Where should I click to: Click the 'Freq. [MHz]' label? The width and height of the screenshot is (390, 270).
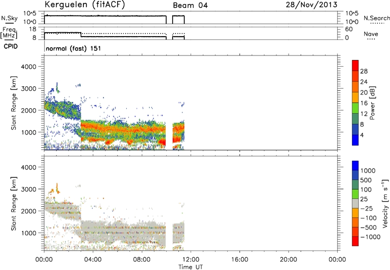click(x=9, y=33)
